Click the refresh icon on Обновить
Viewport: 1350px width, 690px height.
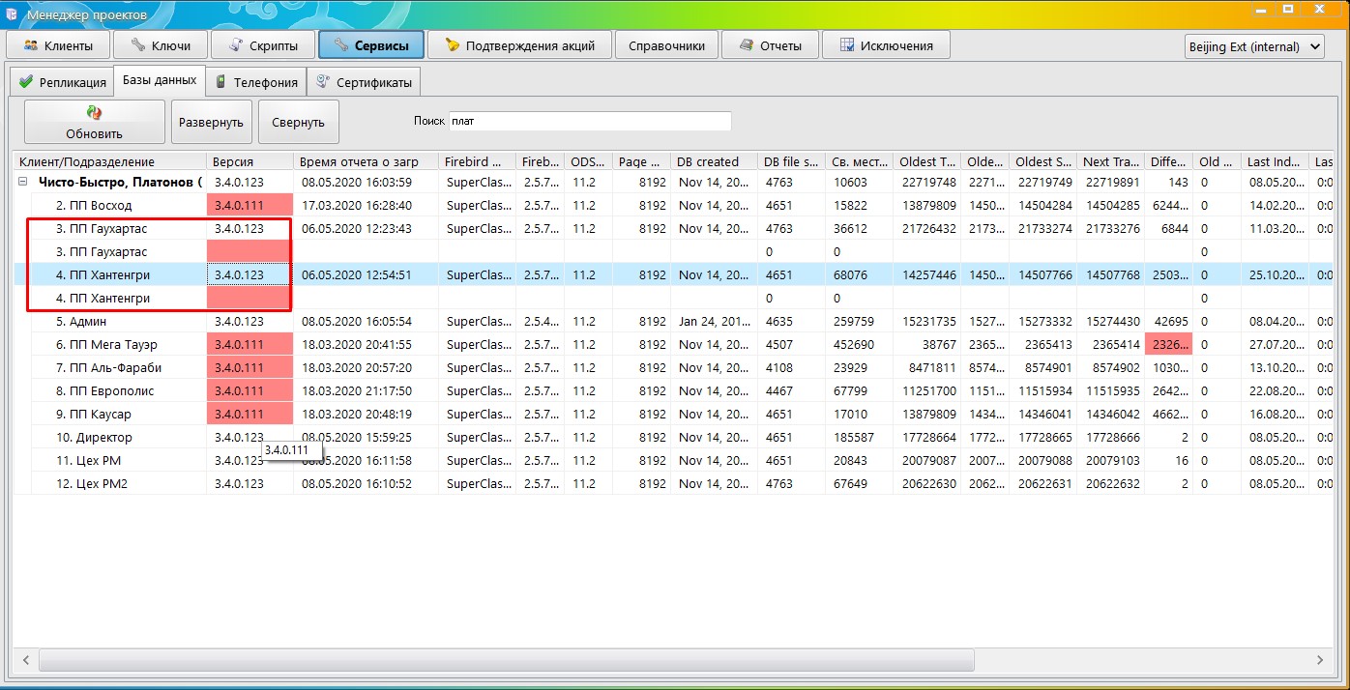(94, 113)
